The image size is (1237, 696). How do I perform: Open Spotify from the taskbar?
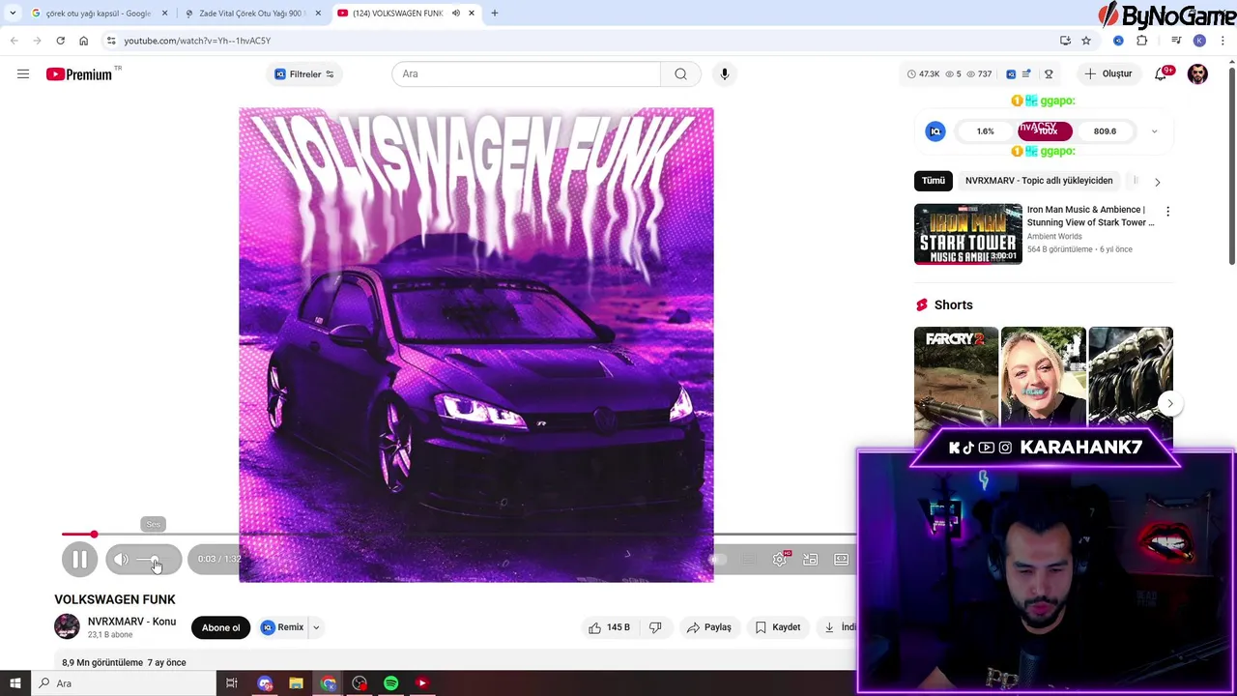coord(390,683)
